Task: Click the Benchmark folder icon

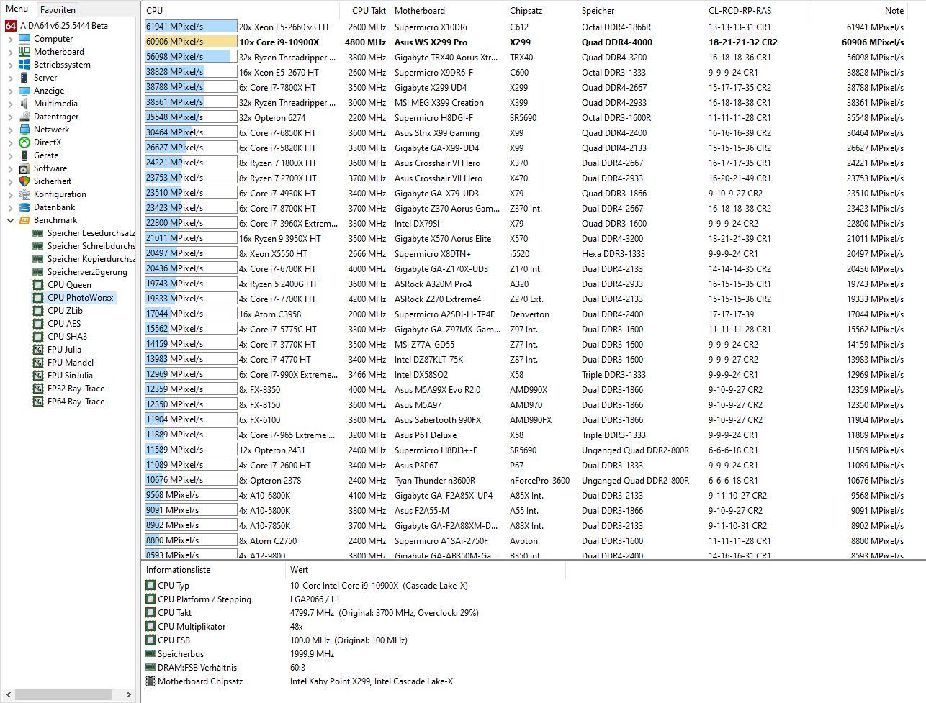Action: click(x=24, y=220)
